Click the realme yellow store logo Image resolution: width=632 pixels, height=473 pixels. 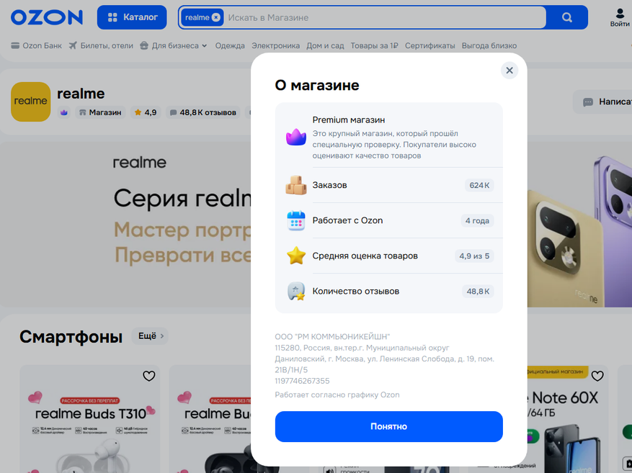pos(31,102)
